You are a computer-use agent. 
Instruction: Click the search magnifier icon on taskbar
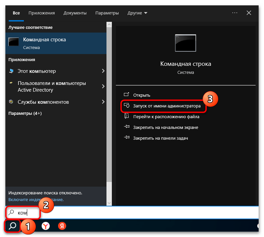(x=12, y=226)
